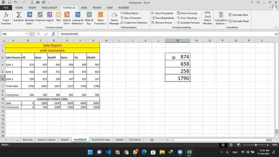Switch to the VIEW ribbon tab
Screen dimensions: 279x157
(109, 8)
